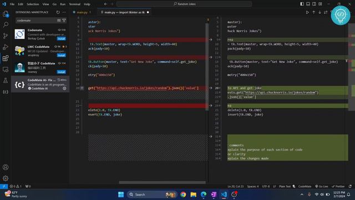The width and height of the screenshot is (355, 200).
Task: Toggle the primary side bar layout
Action: [302, 4]
